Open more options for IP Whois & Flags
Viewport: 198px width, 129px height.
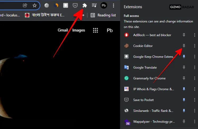[x=195, y=89]
